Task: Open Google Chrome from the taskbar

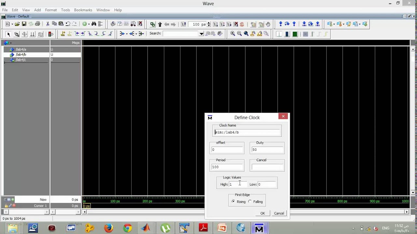Action: point(127,228)
